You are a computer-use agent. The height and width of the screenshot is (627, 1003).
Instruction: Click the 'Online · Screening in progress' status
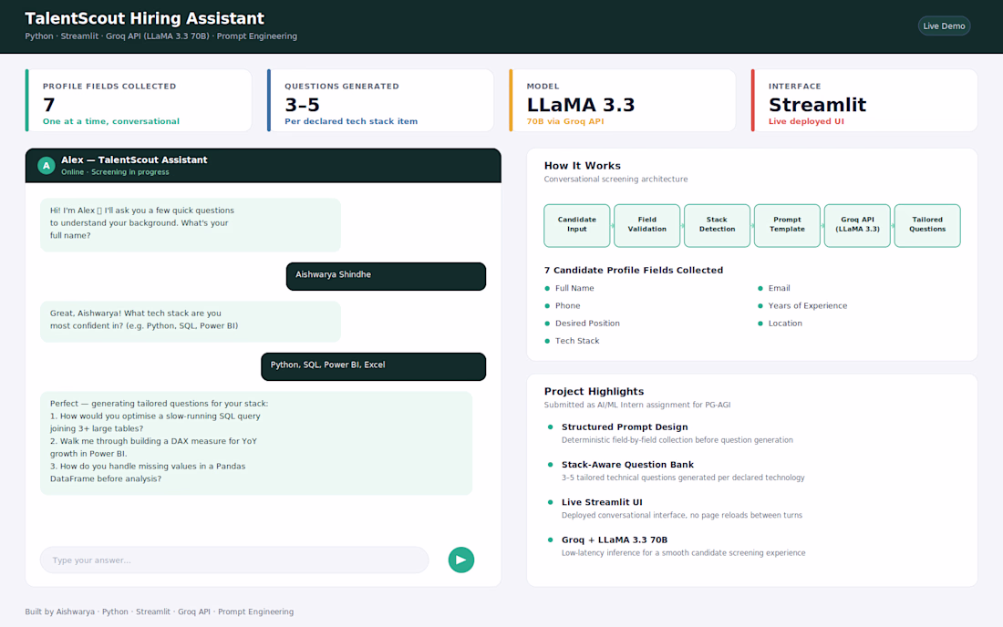pyautogui.click(x=115, y=172)
